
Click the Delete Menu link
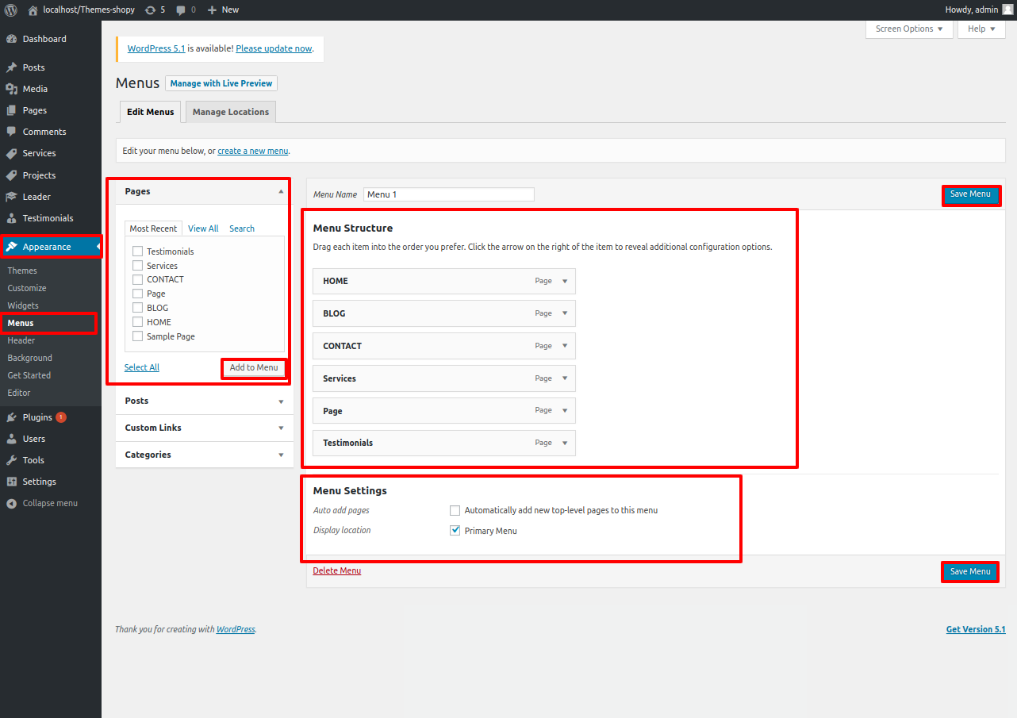pos(337,570)
